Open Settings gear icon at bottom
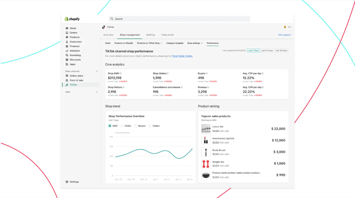Image resolution: width=355 pixels, height=198 pixels. [67, 182]
